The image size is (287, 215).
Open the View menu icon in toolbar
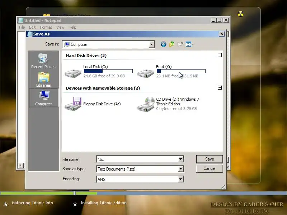[x=188, y=44]
